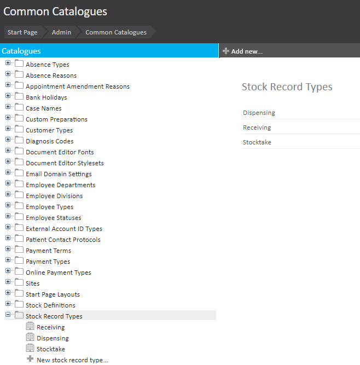Click the Common Catalogues breadcrumb
The height and width of the screenshot is (365, 360).
[x=116, y=32]
